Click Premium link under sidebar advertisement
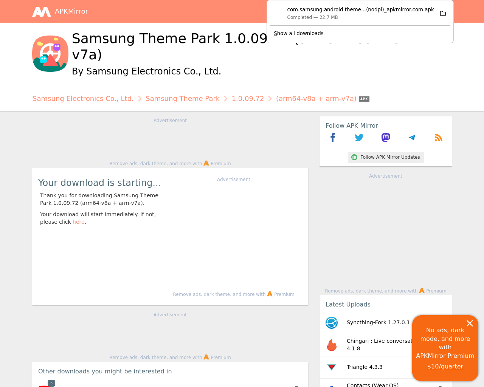The height and width of the screenshot is (387, 484). pyautogui.click(x=433, y=291)
